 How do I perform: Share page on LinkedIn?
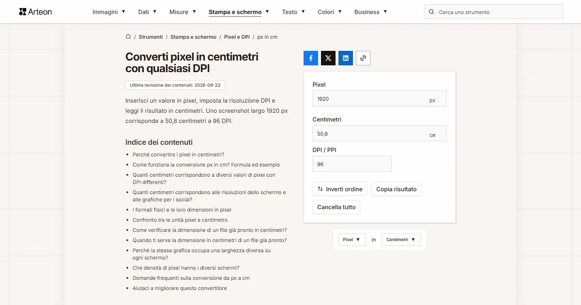point(346,58)
